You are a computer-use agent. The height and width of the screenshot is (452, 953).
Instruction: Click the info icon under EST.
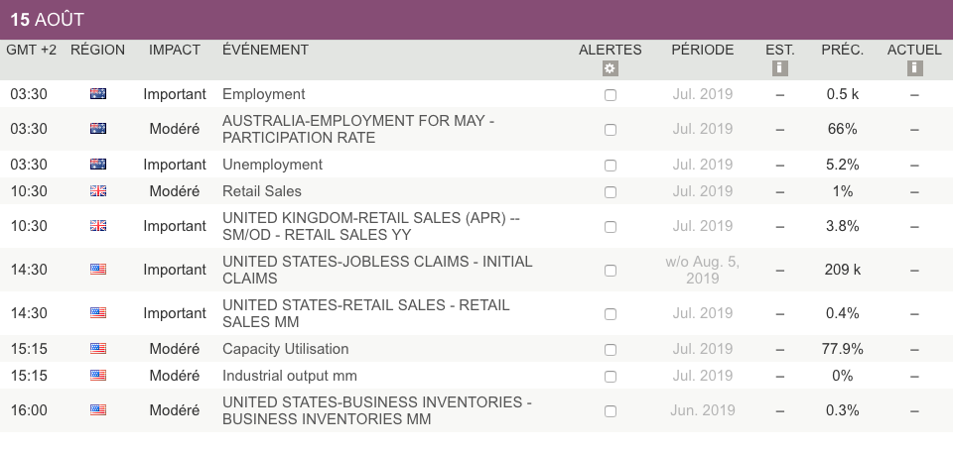point(779,68)
